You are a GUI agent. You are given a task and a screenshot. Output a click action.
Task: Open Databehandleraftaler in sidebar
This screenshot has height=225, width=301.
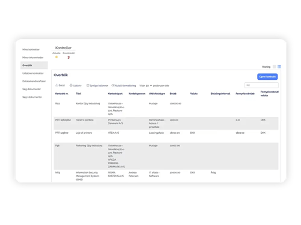pyautogui.click(x=34, y=81)
